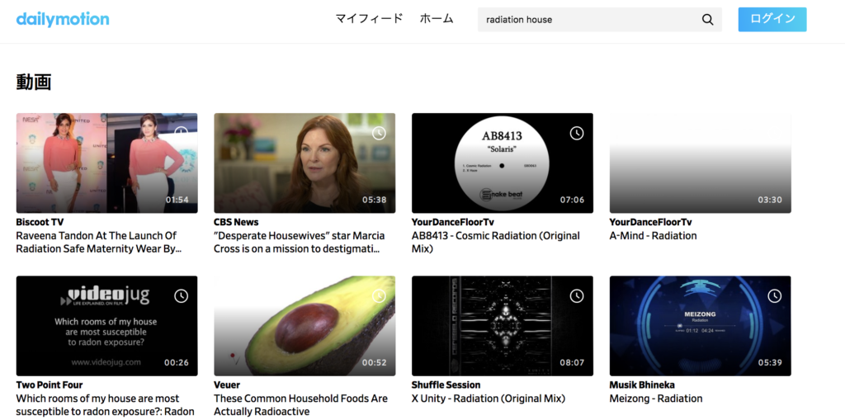
Task: Open Meizong Radiation thumbnail
Action: point(700,326)
